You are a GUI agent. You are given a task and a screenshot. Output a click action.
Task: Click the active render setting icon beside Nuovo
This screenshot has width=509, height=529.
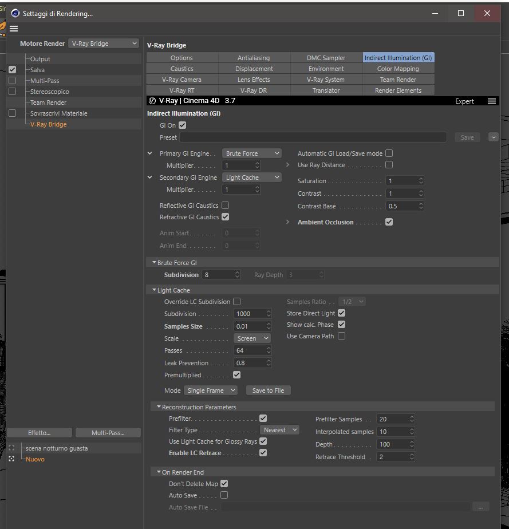(11, 459)
